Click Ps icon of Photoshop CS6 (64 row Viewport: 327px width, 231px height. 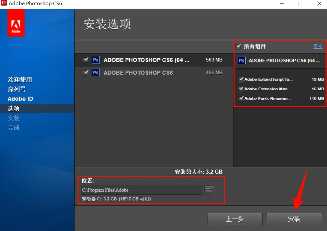pyautogui.click(x=96, y=60)
